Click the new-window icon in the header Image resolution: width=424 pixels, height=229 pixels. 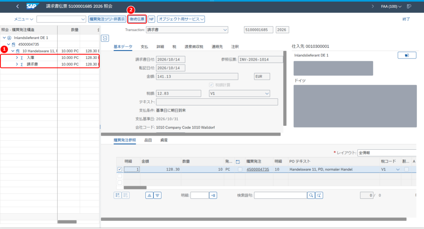[x=409, y=6]
